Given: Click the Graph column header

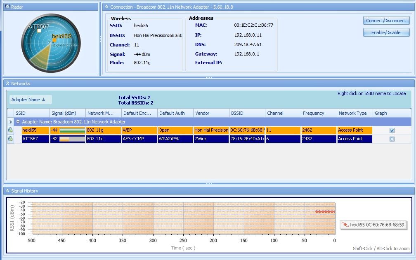Looking at the screenshot, I should tap(392, 113).
